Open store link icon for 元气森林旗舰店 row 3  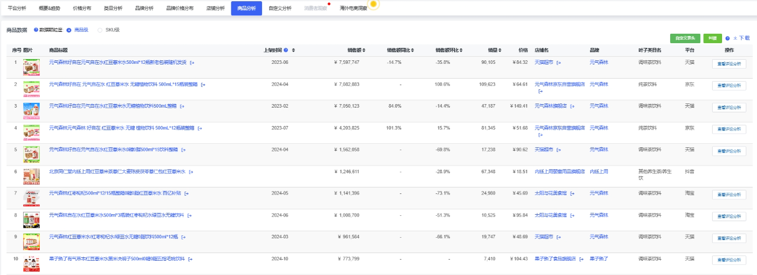click(572, 106)
